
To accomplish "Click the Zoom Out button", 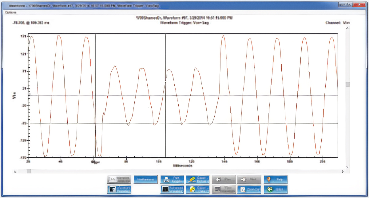I will pos(249,189).
